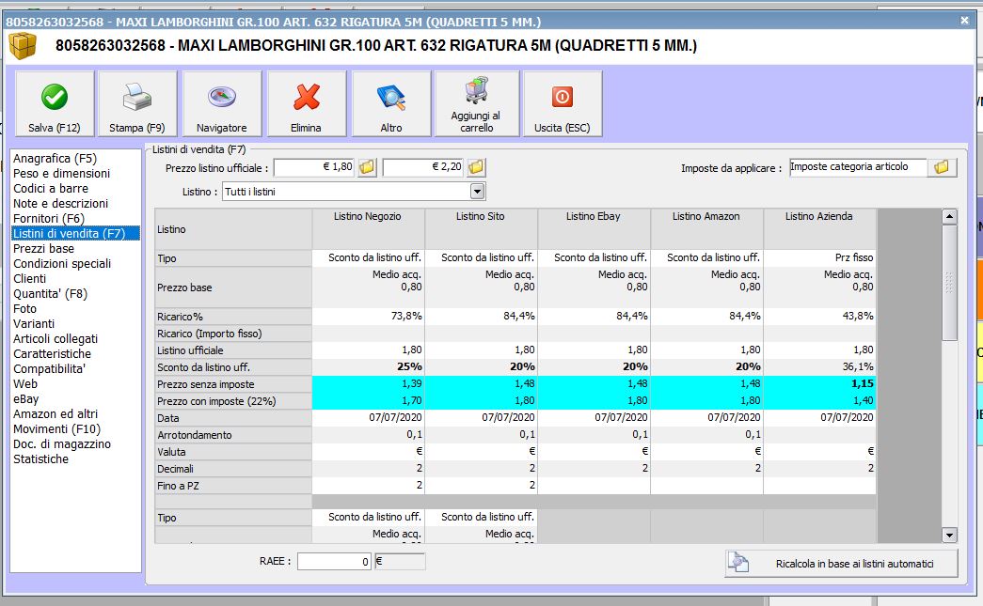The height and width of the screenshot is (606, 983).
Task: Open Articoli collegati section
Action: point(55,338)
